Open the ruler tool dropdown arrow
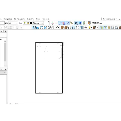This screenshot has height=121, width=121. tap(73, 23)
